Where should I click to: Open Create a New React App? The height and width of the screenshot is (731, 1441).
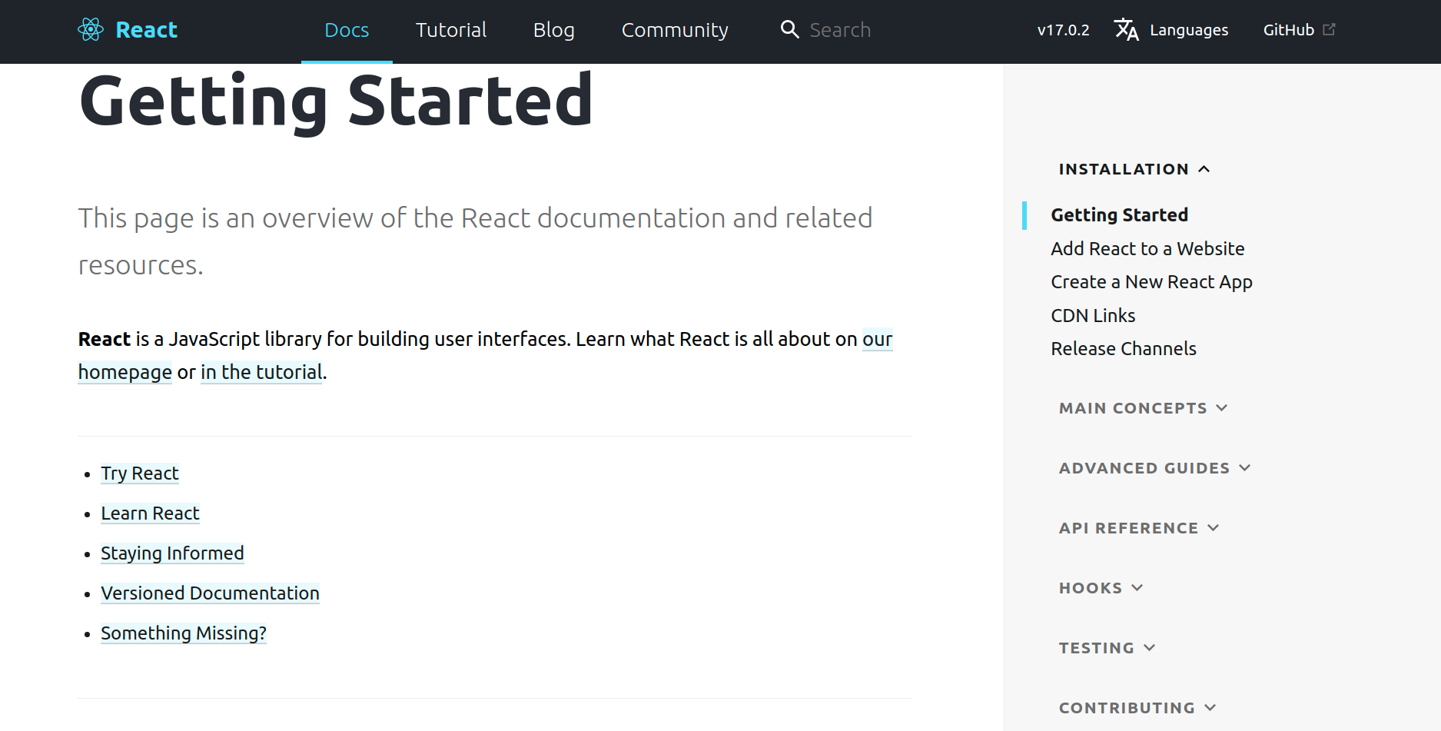[1151, 282]
